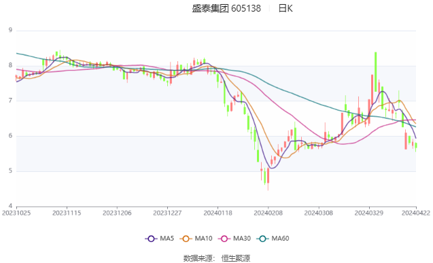The image size is (433, 263).
Task: Hide the MA10 line via its label
Action: tap(203, 239)
